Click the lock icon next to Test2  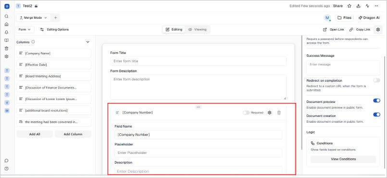tap(36, 6)
